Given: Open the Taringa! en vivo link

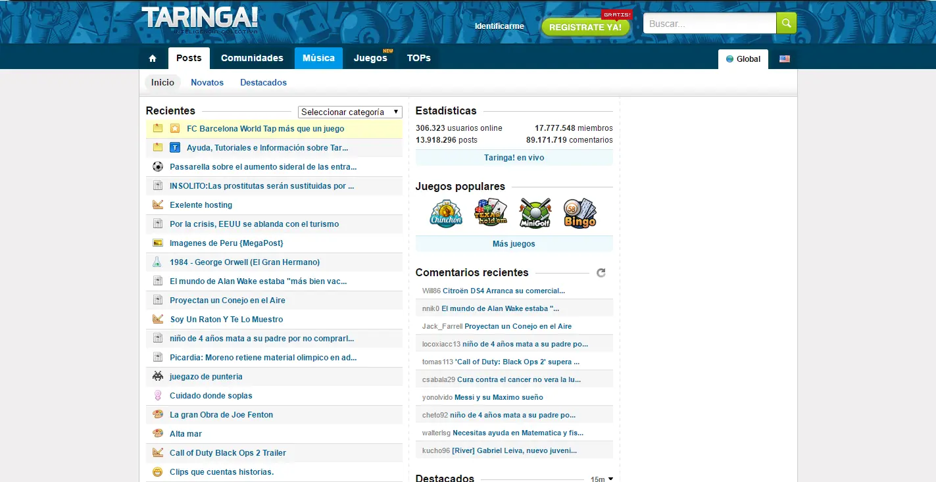Looking at the screenshot, I should (x=514, y=158).
